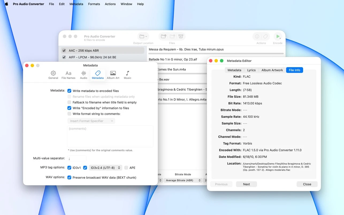Open the File menu
This screenshot has width=344, height=215.
tap(51, 4)
